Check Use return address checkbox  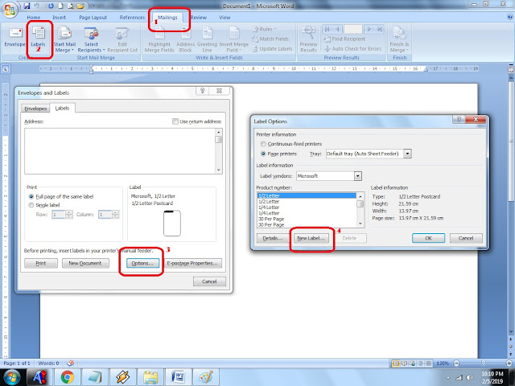pyautogui.click(x=175, y=121)
